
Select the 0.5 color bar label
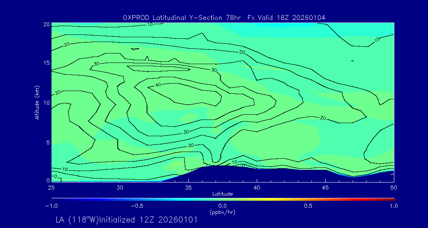(x=308, y=206)
